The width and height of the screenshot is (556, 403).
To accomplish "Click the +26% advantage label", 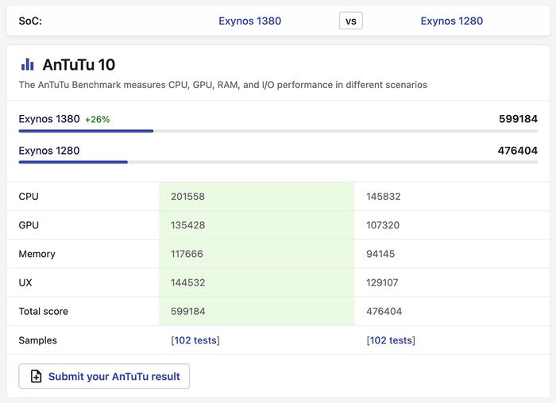I will 97,119.
